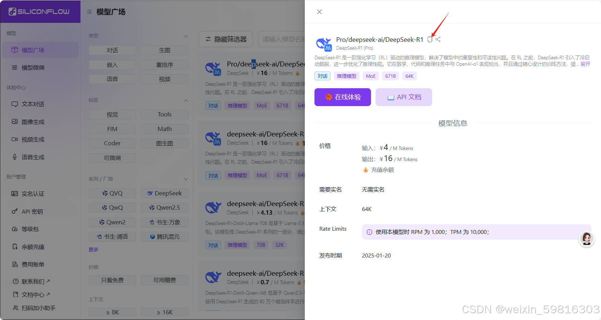Image resolution: width=601 pixels, height=320 pixels.
Task: Select the QVQ series filter
Action: point(112,193)
